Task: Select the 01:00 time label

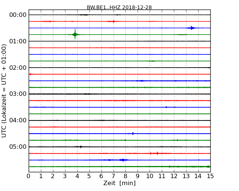Action: [18, 41]
